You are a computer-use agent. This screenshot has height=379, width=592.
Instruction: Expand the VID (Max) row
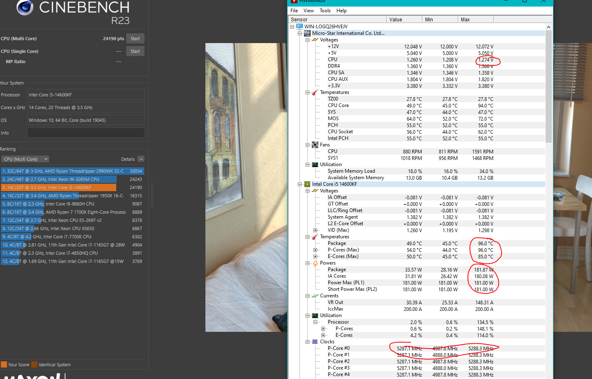(316, 230)
